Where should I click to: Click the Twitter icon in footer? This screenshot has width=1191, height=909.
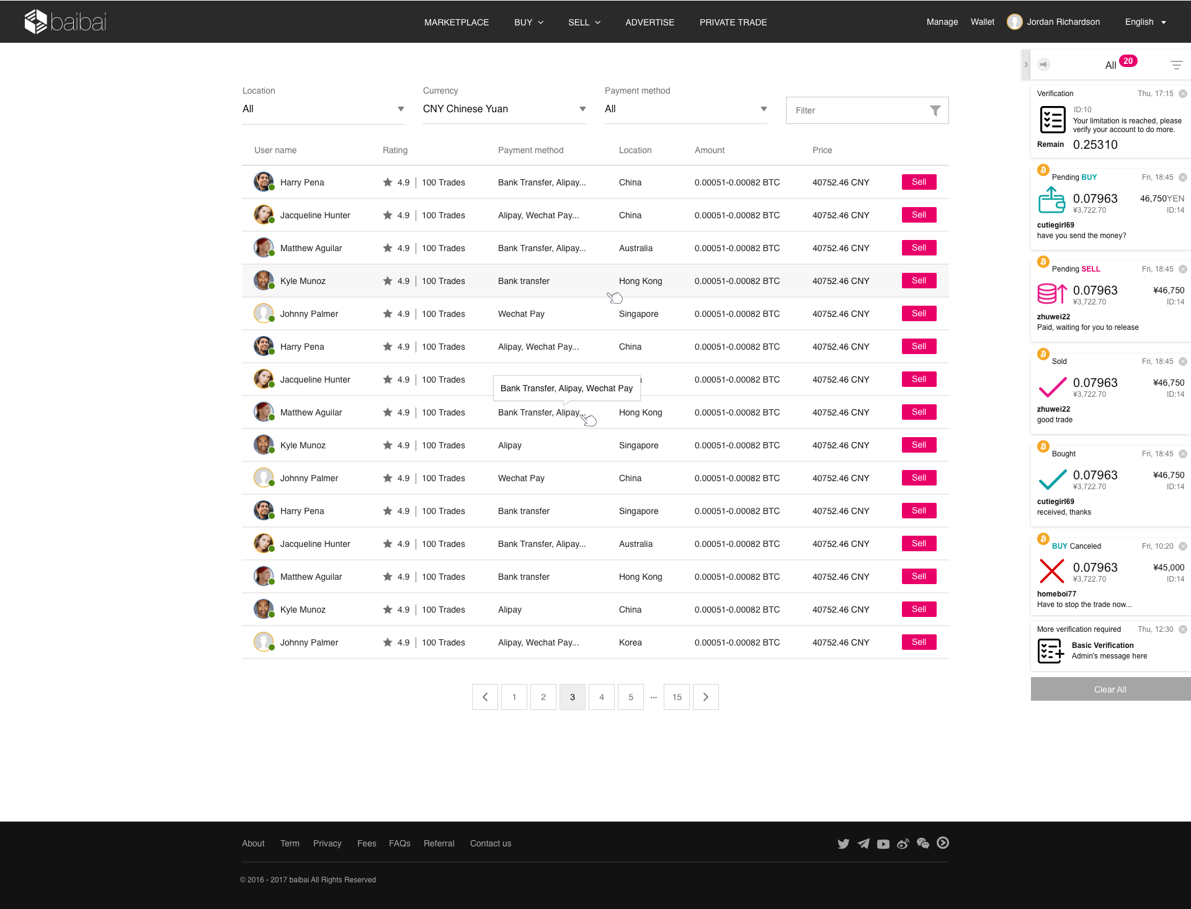tap(843, 844)
